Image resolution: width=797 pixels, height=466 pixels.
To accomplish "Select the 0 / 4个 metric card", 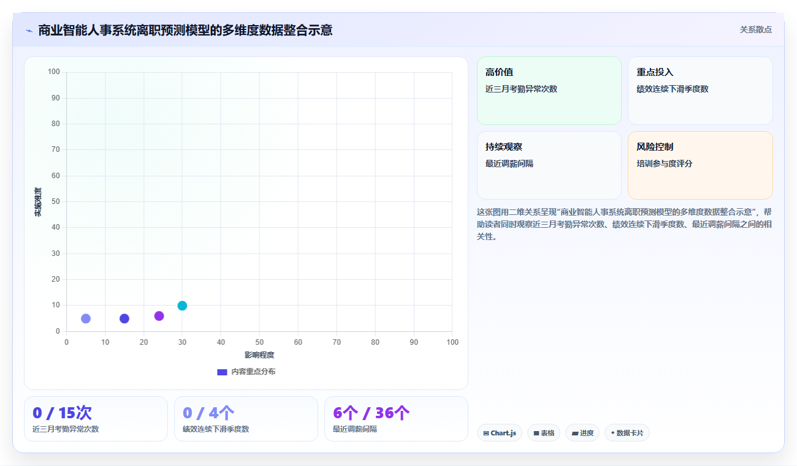I will pos(246,419).
